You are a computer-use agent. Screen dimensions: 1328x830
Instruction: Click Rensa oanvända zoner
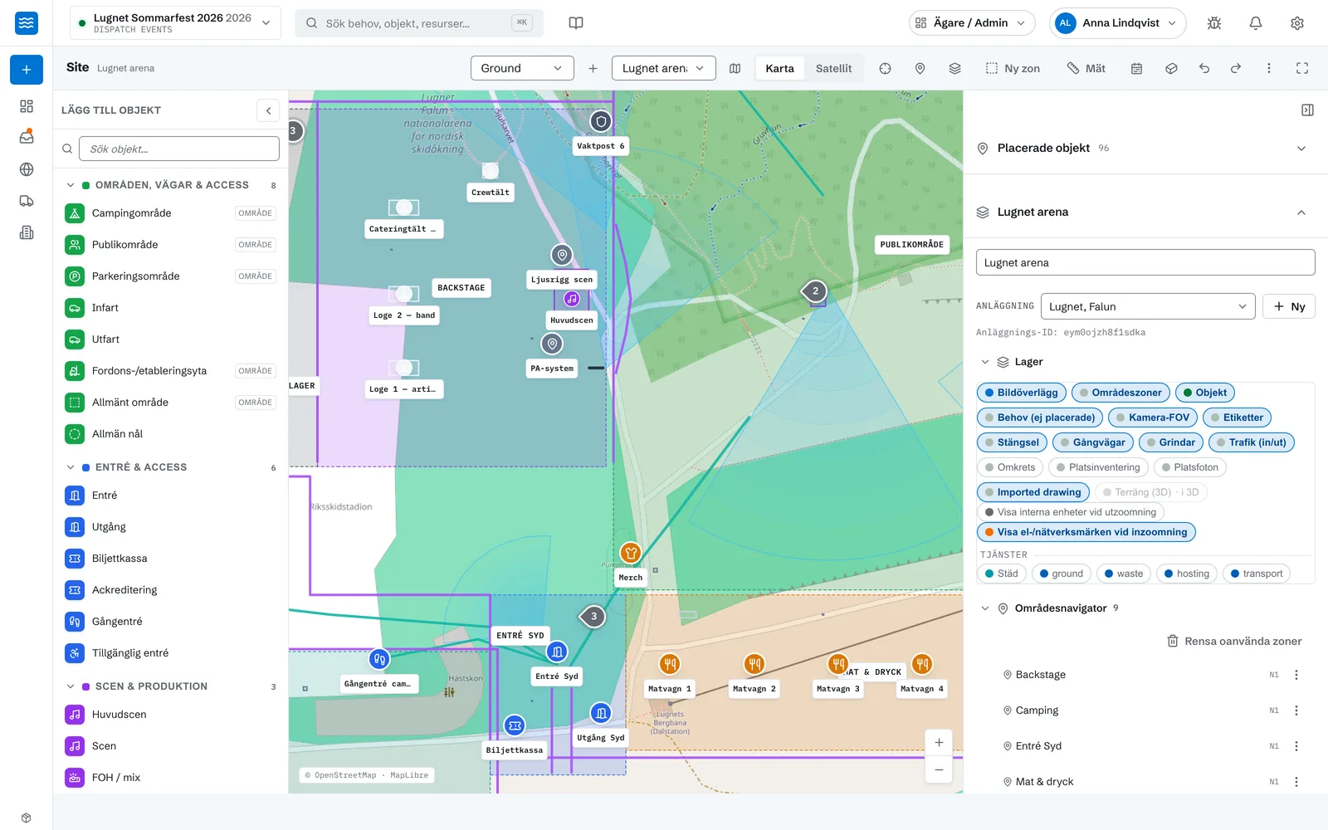click(1234, 641)
